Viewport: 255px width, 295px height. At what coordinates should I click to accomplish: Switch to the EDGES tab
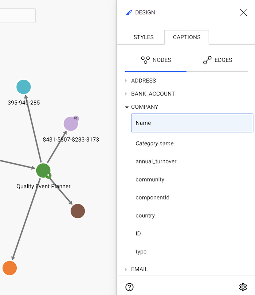[217, 60]
